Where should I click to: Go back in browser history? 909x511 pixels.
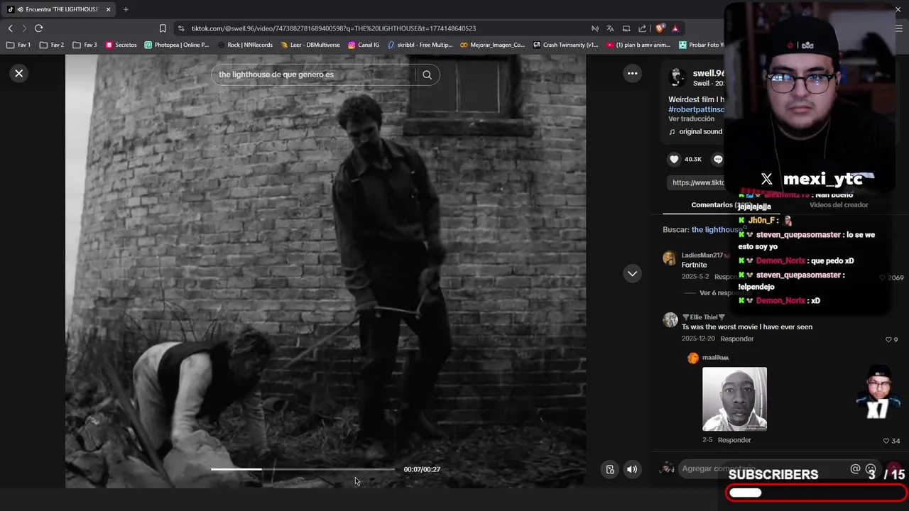(x=10, y=28)
